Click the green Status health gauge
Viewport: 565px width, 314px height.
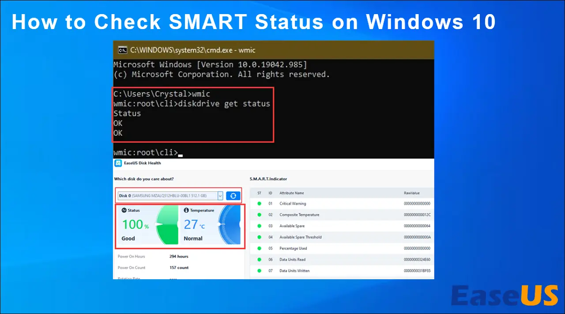click(x=167, y=225)
